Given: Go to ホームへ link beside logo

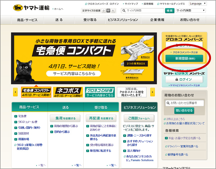Looking at the screenshot, I should coord(58,9).
